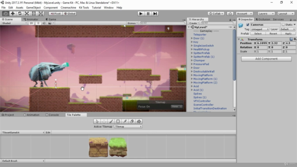Click the prefab Apply button
Viewport: 297px width, 167px height.
point(288,33)
